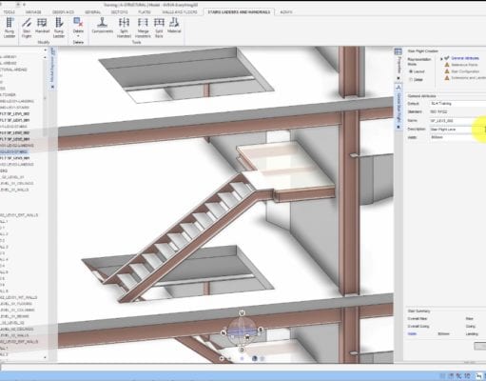
Task: Open the WALLS AND FLOORS ribbon tab
Action: 180,12
